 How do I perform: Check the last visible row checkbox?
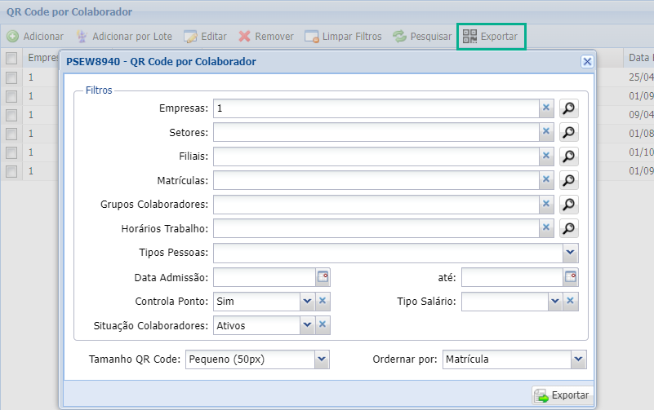click(11, 171)
